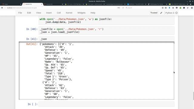The width and height of the screenshot is (194, 109).
Task: Open the Edit menu
Action: [29, 13]
